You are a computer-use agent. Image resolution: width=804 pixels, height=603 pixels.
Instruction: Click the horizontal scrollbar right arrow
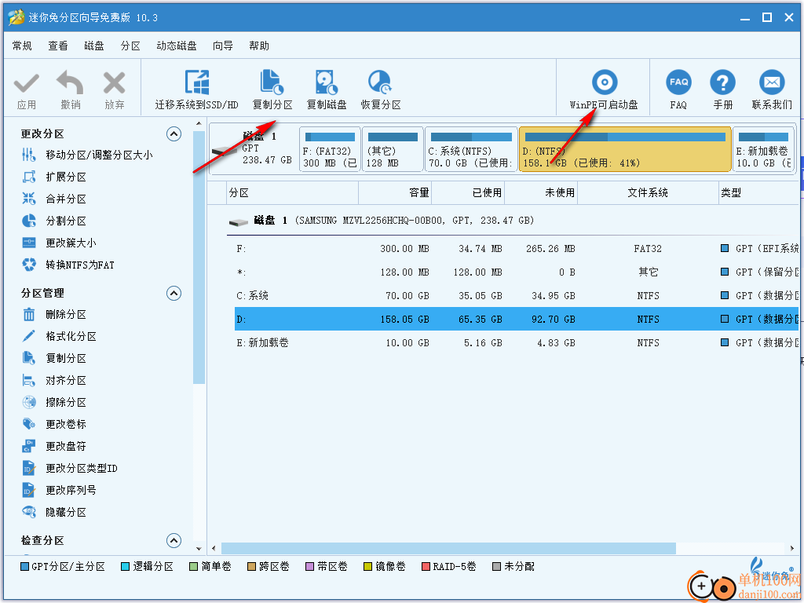pyautogui.click(x=792, y=549)
